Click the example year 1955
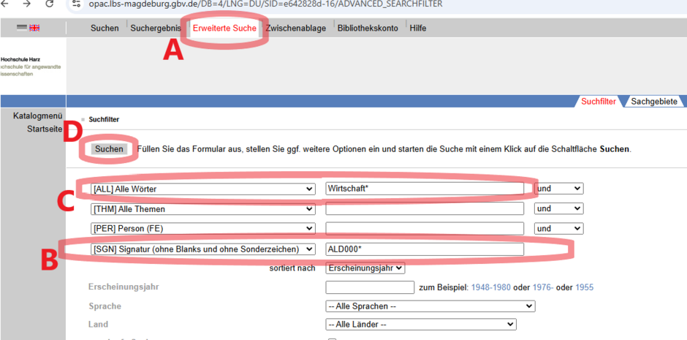The height and width of the screenshot is (340, 687). pyautogui.click(x=585, y=287)
